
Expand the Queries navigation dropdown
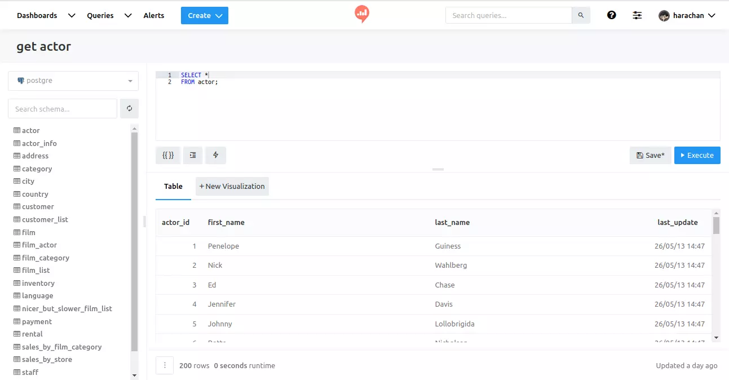(127, 15)
